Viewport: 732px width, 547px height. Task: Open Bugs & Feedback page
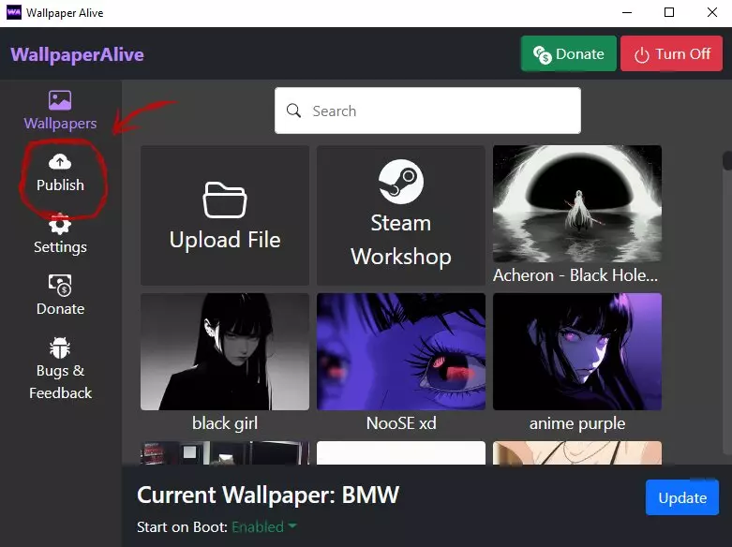[60, 369]
